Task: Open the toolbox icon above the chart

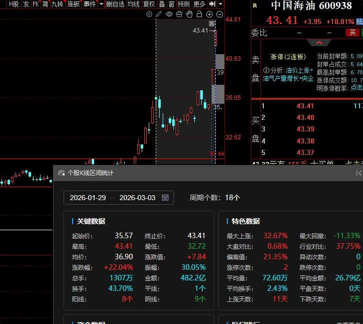Action: click(179, 15)
